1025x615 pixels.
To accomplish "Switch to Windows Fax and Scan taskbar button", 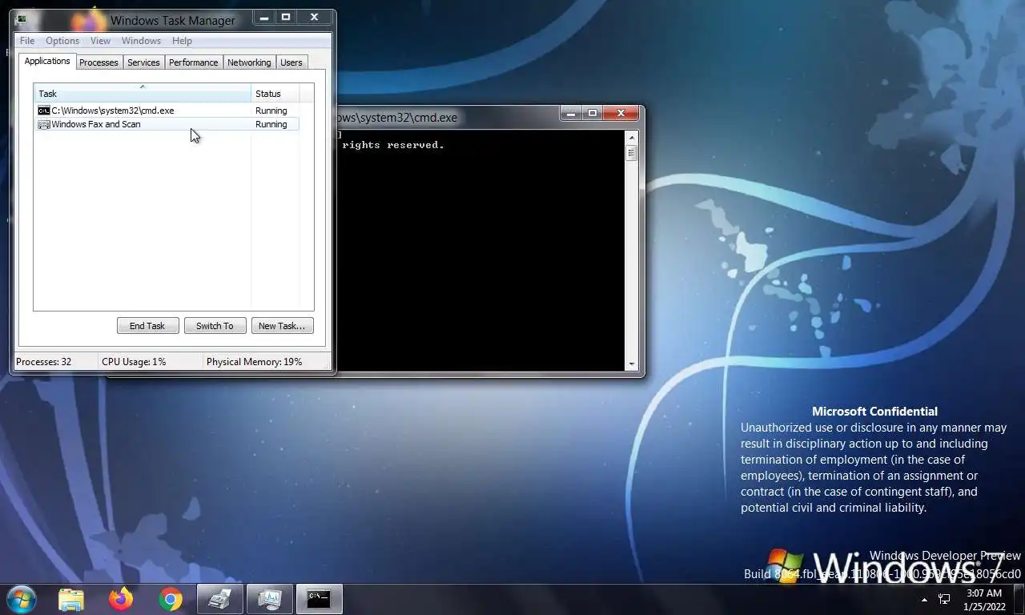I will coord(220,599).
